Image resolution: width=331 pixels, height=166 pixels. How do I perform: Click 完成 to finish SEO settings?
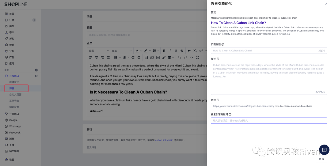321,159
